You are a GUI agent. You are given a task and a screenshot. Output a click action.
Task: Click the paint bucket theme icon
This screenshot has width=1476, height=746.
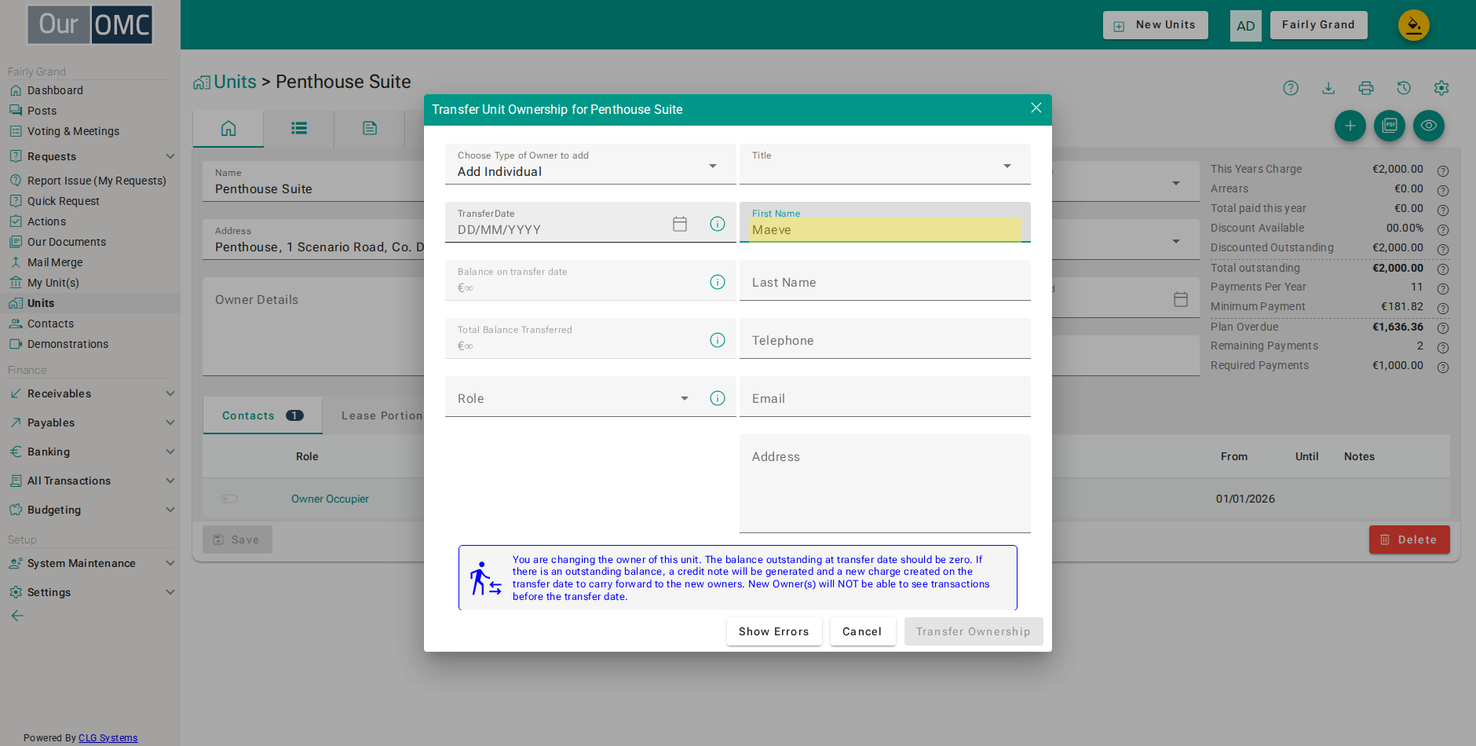click(1413, 25)
